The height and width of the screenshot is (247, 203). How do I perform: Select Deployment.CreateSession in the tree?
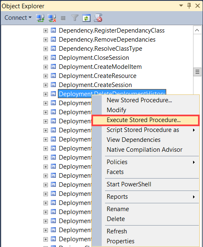point(95,85)
